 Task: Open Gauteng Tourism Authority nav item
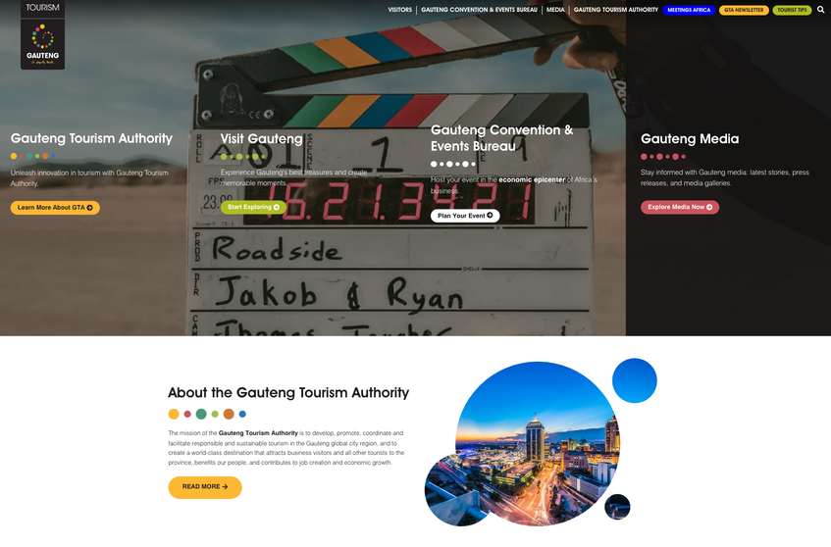(x=615, y=10)
